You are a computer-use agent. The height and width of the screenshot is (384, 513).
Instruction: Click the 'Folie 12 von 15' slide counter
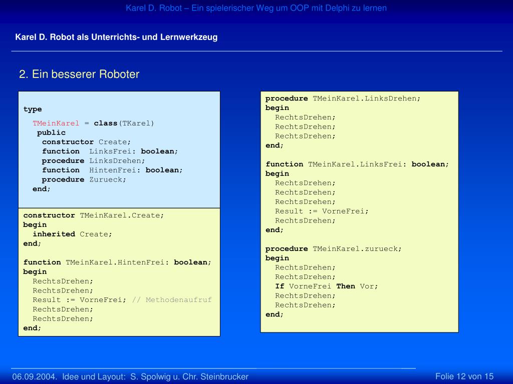pyautogui.click(x=464, y=376)
